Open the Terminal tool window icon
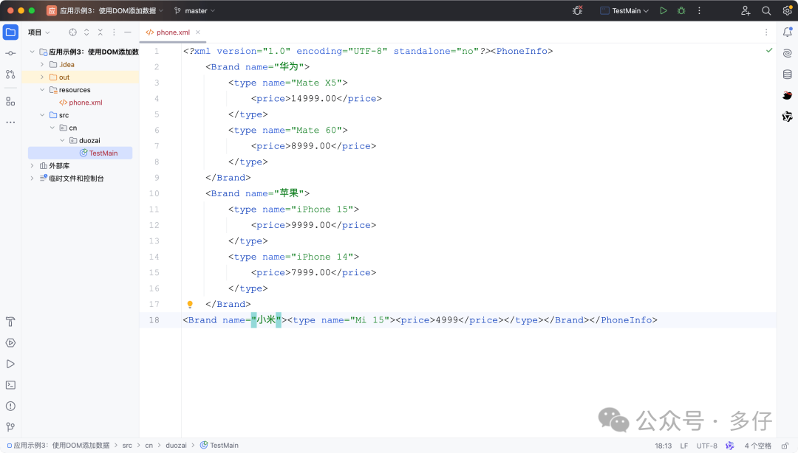The width and height of the screenshot is (798, 453). [10, 385]
